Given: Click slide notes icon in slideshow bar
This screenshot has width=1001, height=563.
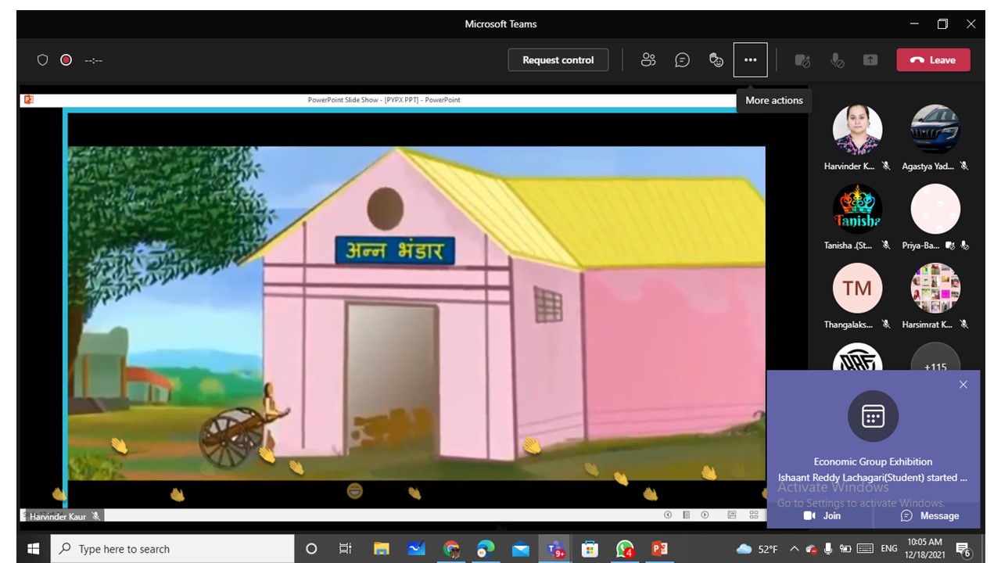Looking at the screenshot, I should pyautogui.click(x=686, y=515).
